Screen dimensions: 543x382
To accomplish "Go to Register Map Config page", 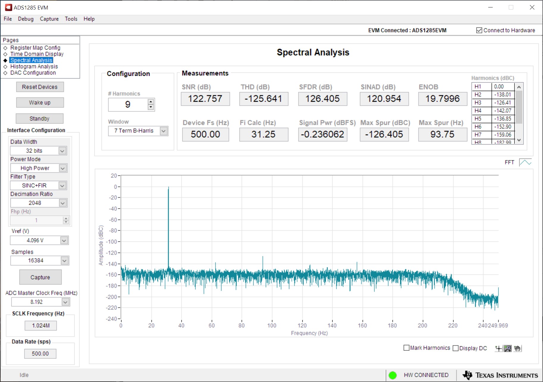I will 35,48.
